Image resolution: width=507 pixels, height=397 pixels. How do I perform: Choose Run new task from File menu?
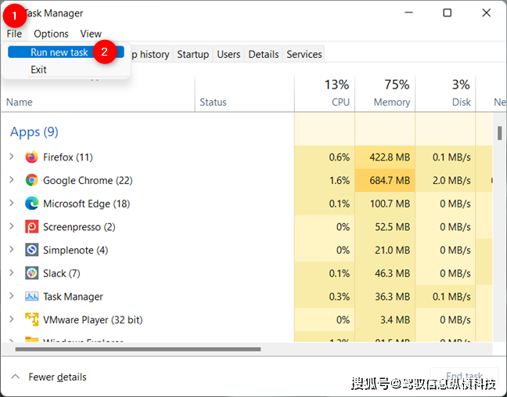point(66,52)
